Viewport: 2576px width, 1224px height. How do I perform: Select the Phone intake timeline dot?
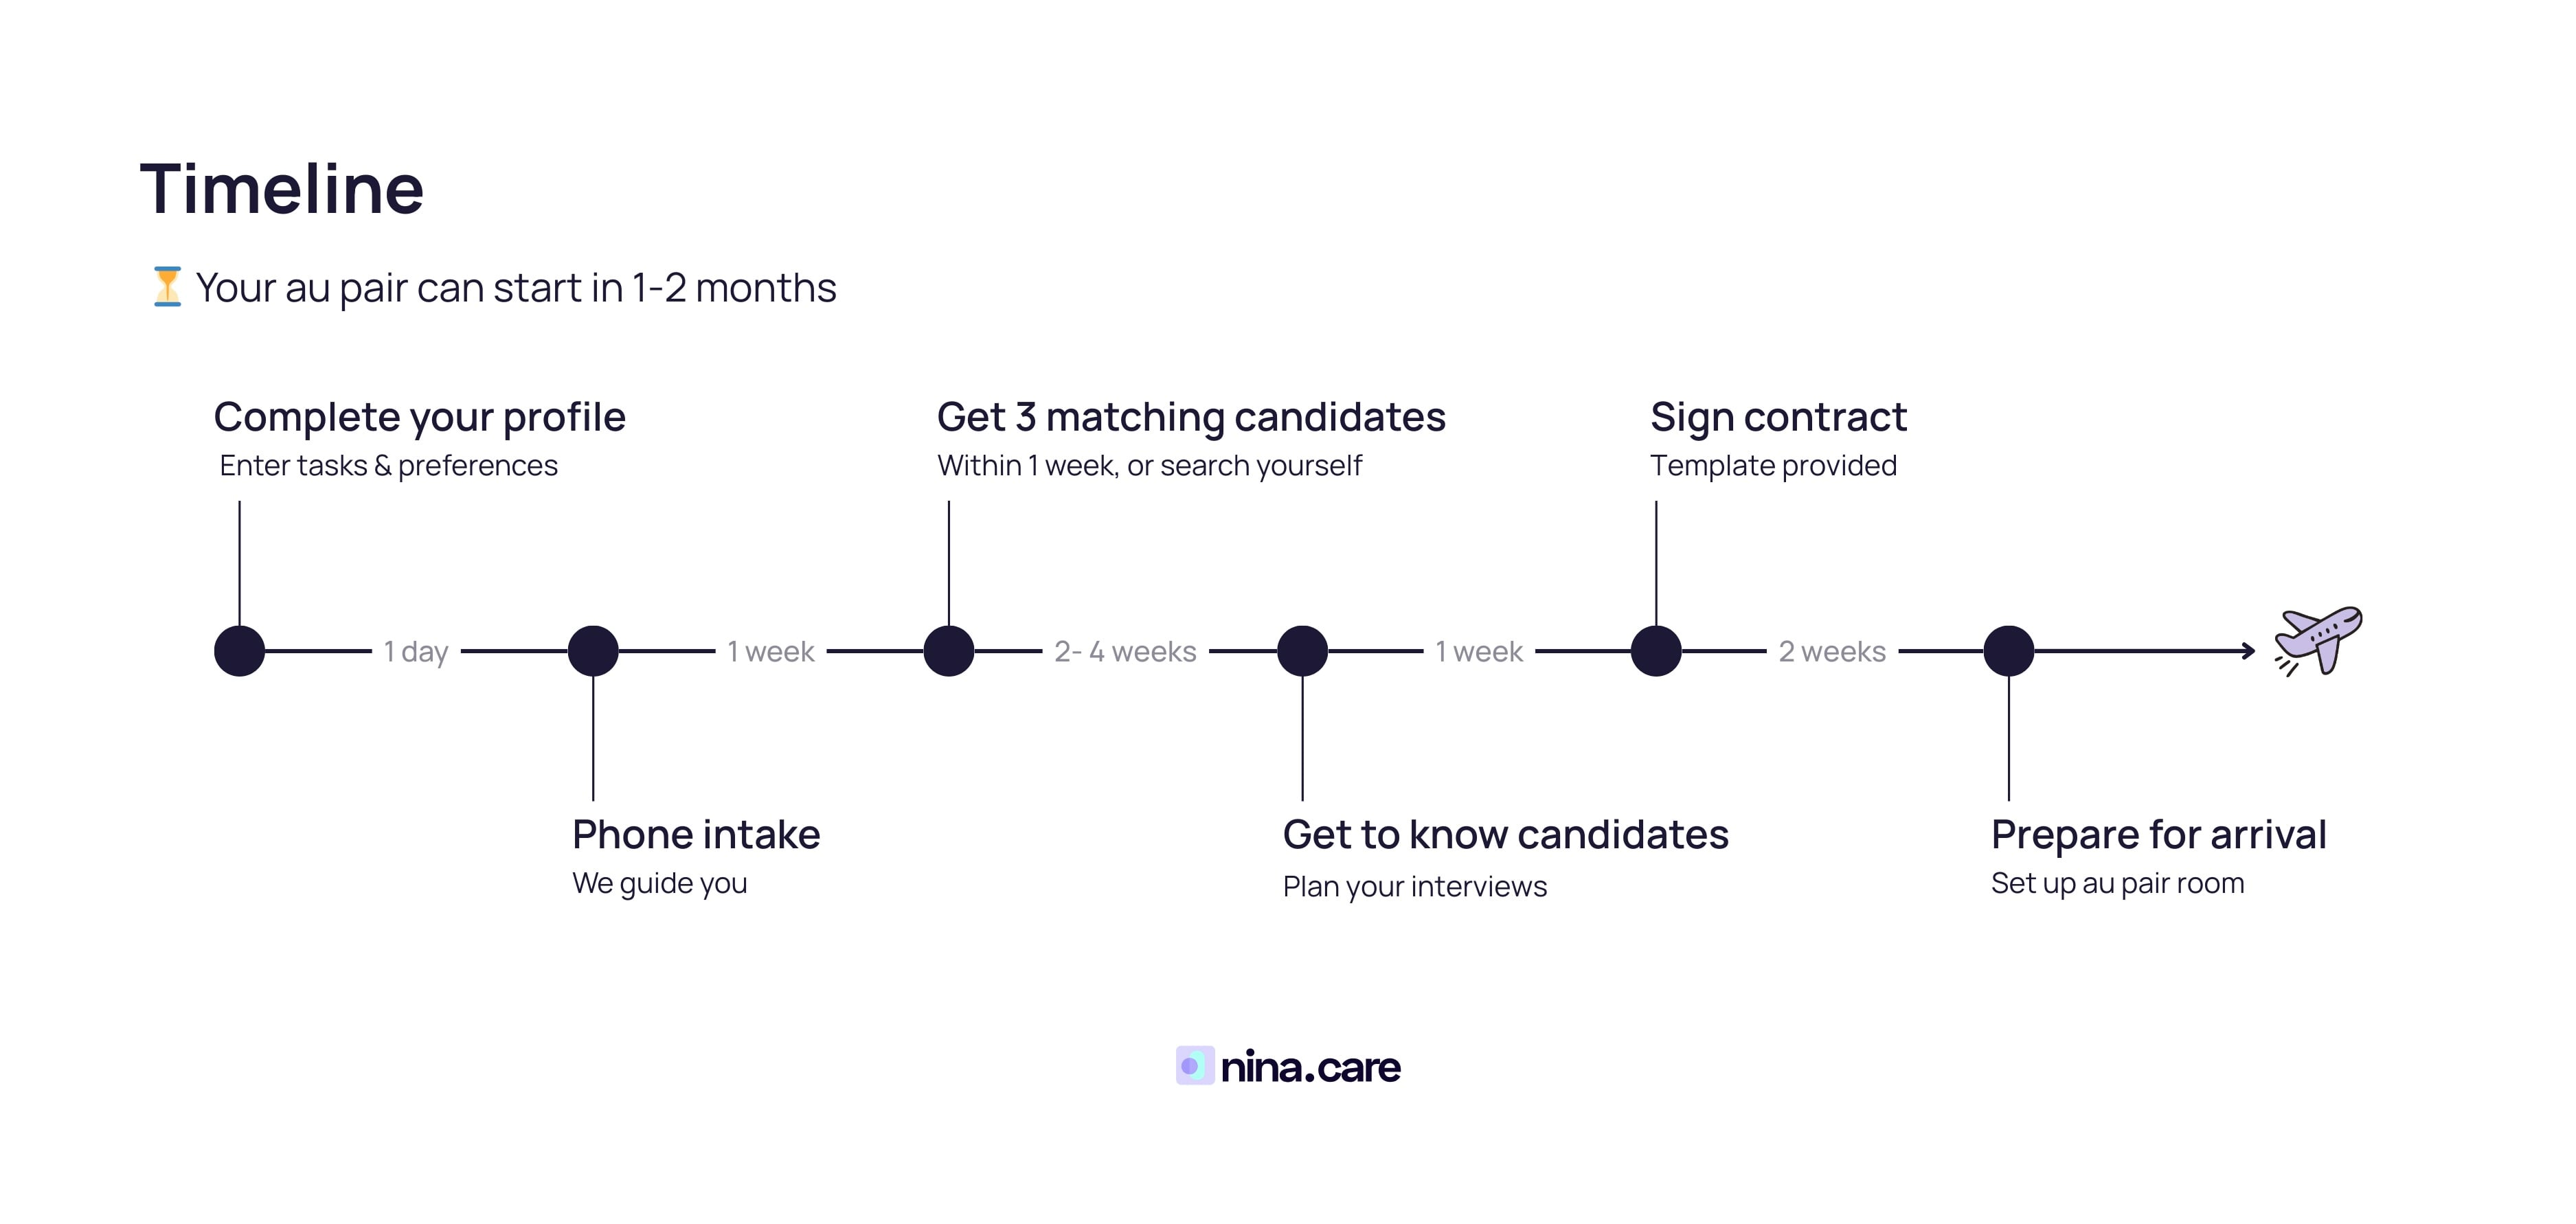[593, 651]
